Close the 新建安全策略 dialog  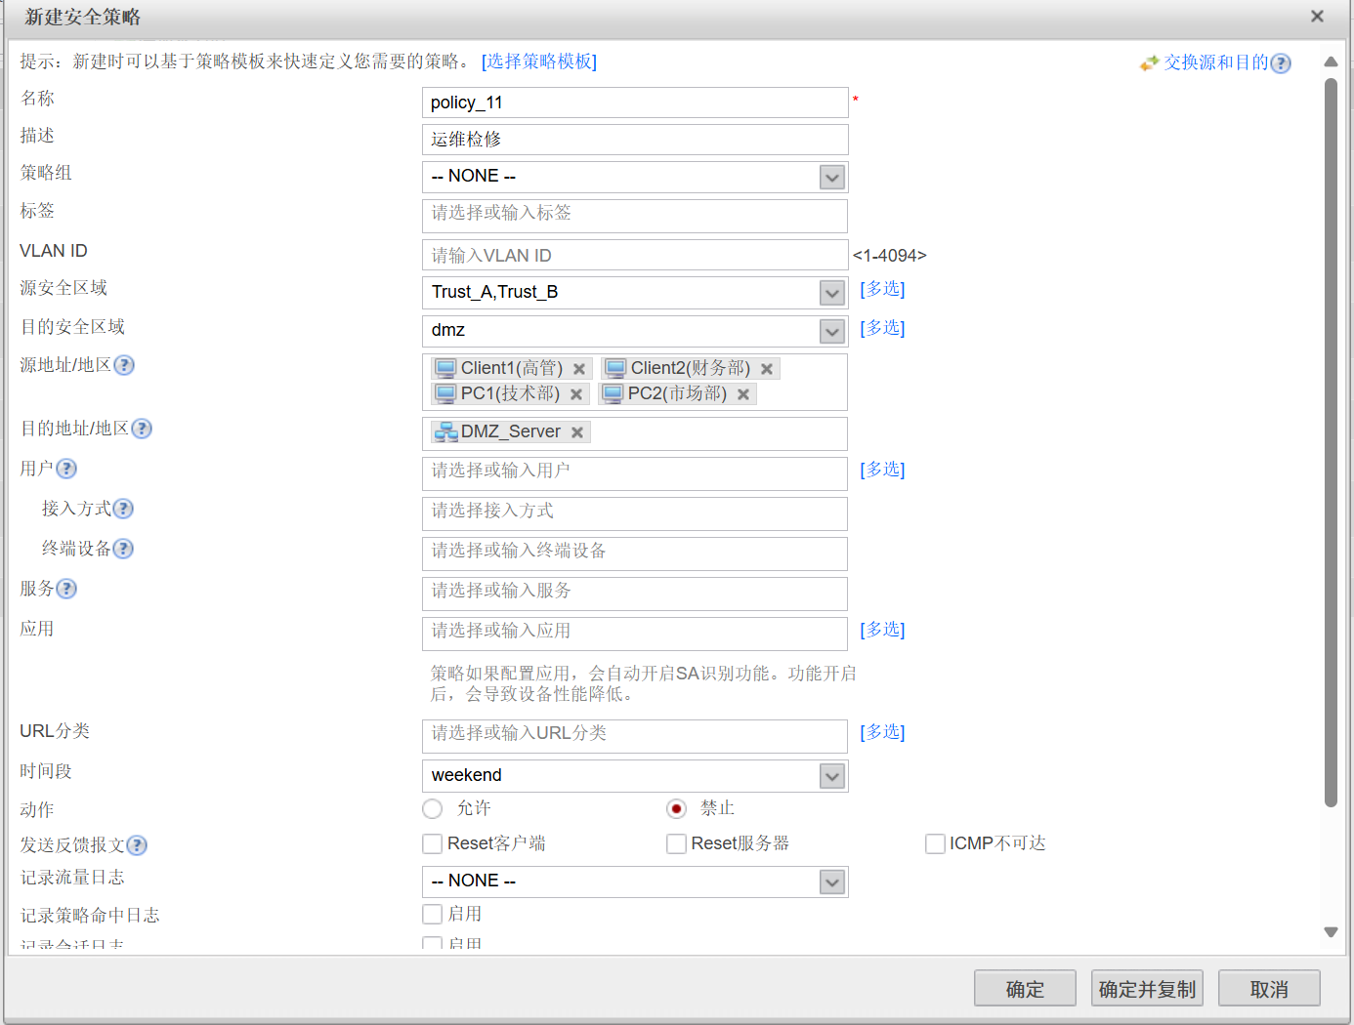pos(1317,17)
